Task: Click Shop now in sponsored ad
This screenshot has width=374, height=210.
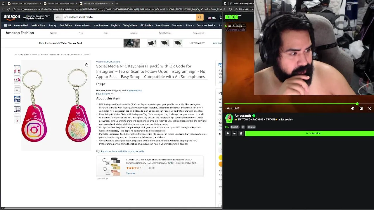Action: coord(131,173)
